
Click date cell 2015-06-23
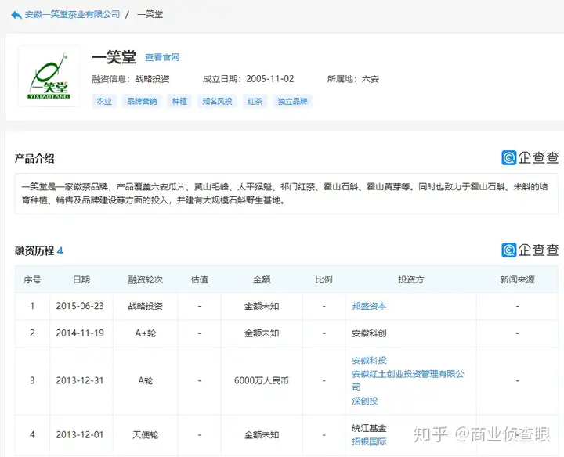click(x=80, y=306)
